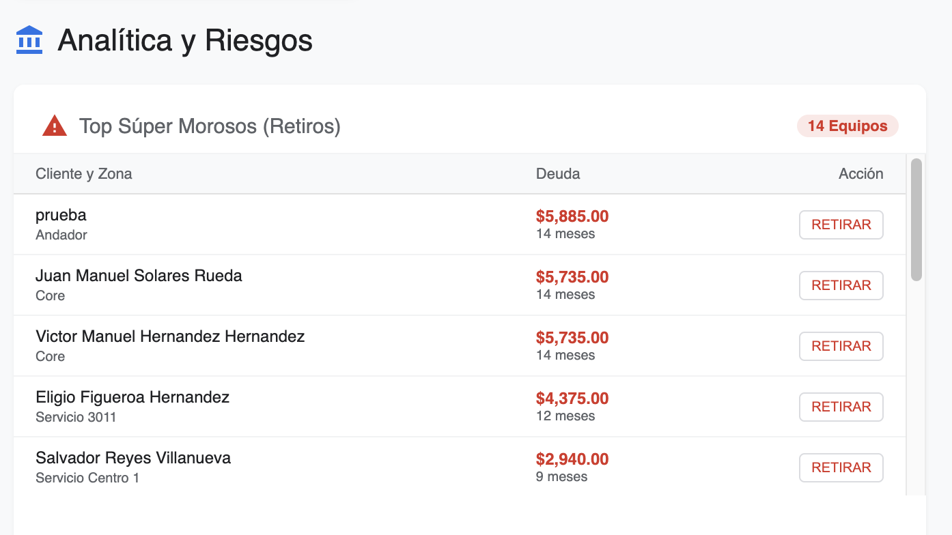Click the bank building icon beside the title
This screenshot has width=952, height=535.
[29, 40]
